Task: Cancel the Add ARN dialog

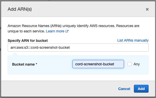Action: click(124, 89)
